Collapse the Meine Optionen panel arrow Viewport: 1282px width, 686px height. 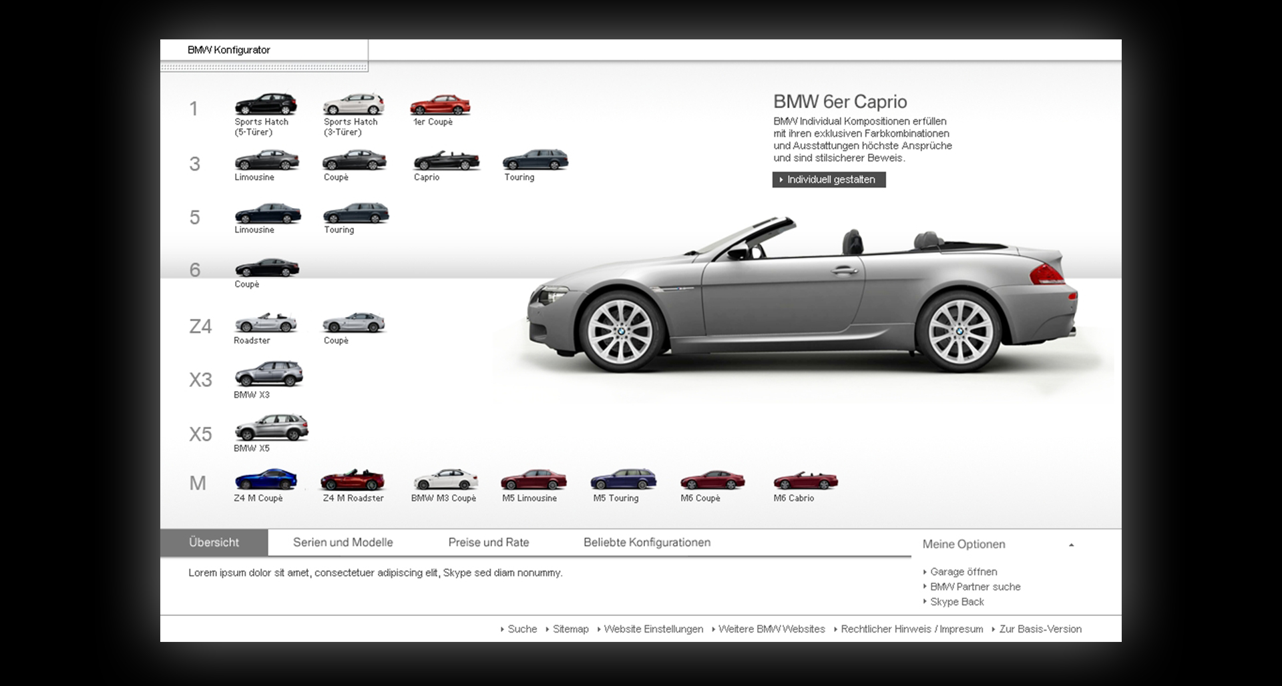[1071, 545]
